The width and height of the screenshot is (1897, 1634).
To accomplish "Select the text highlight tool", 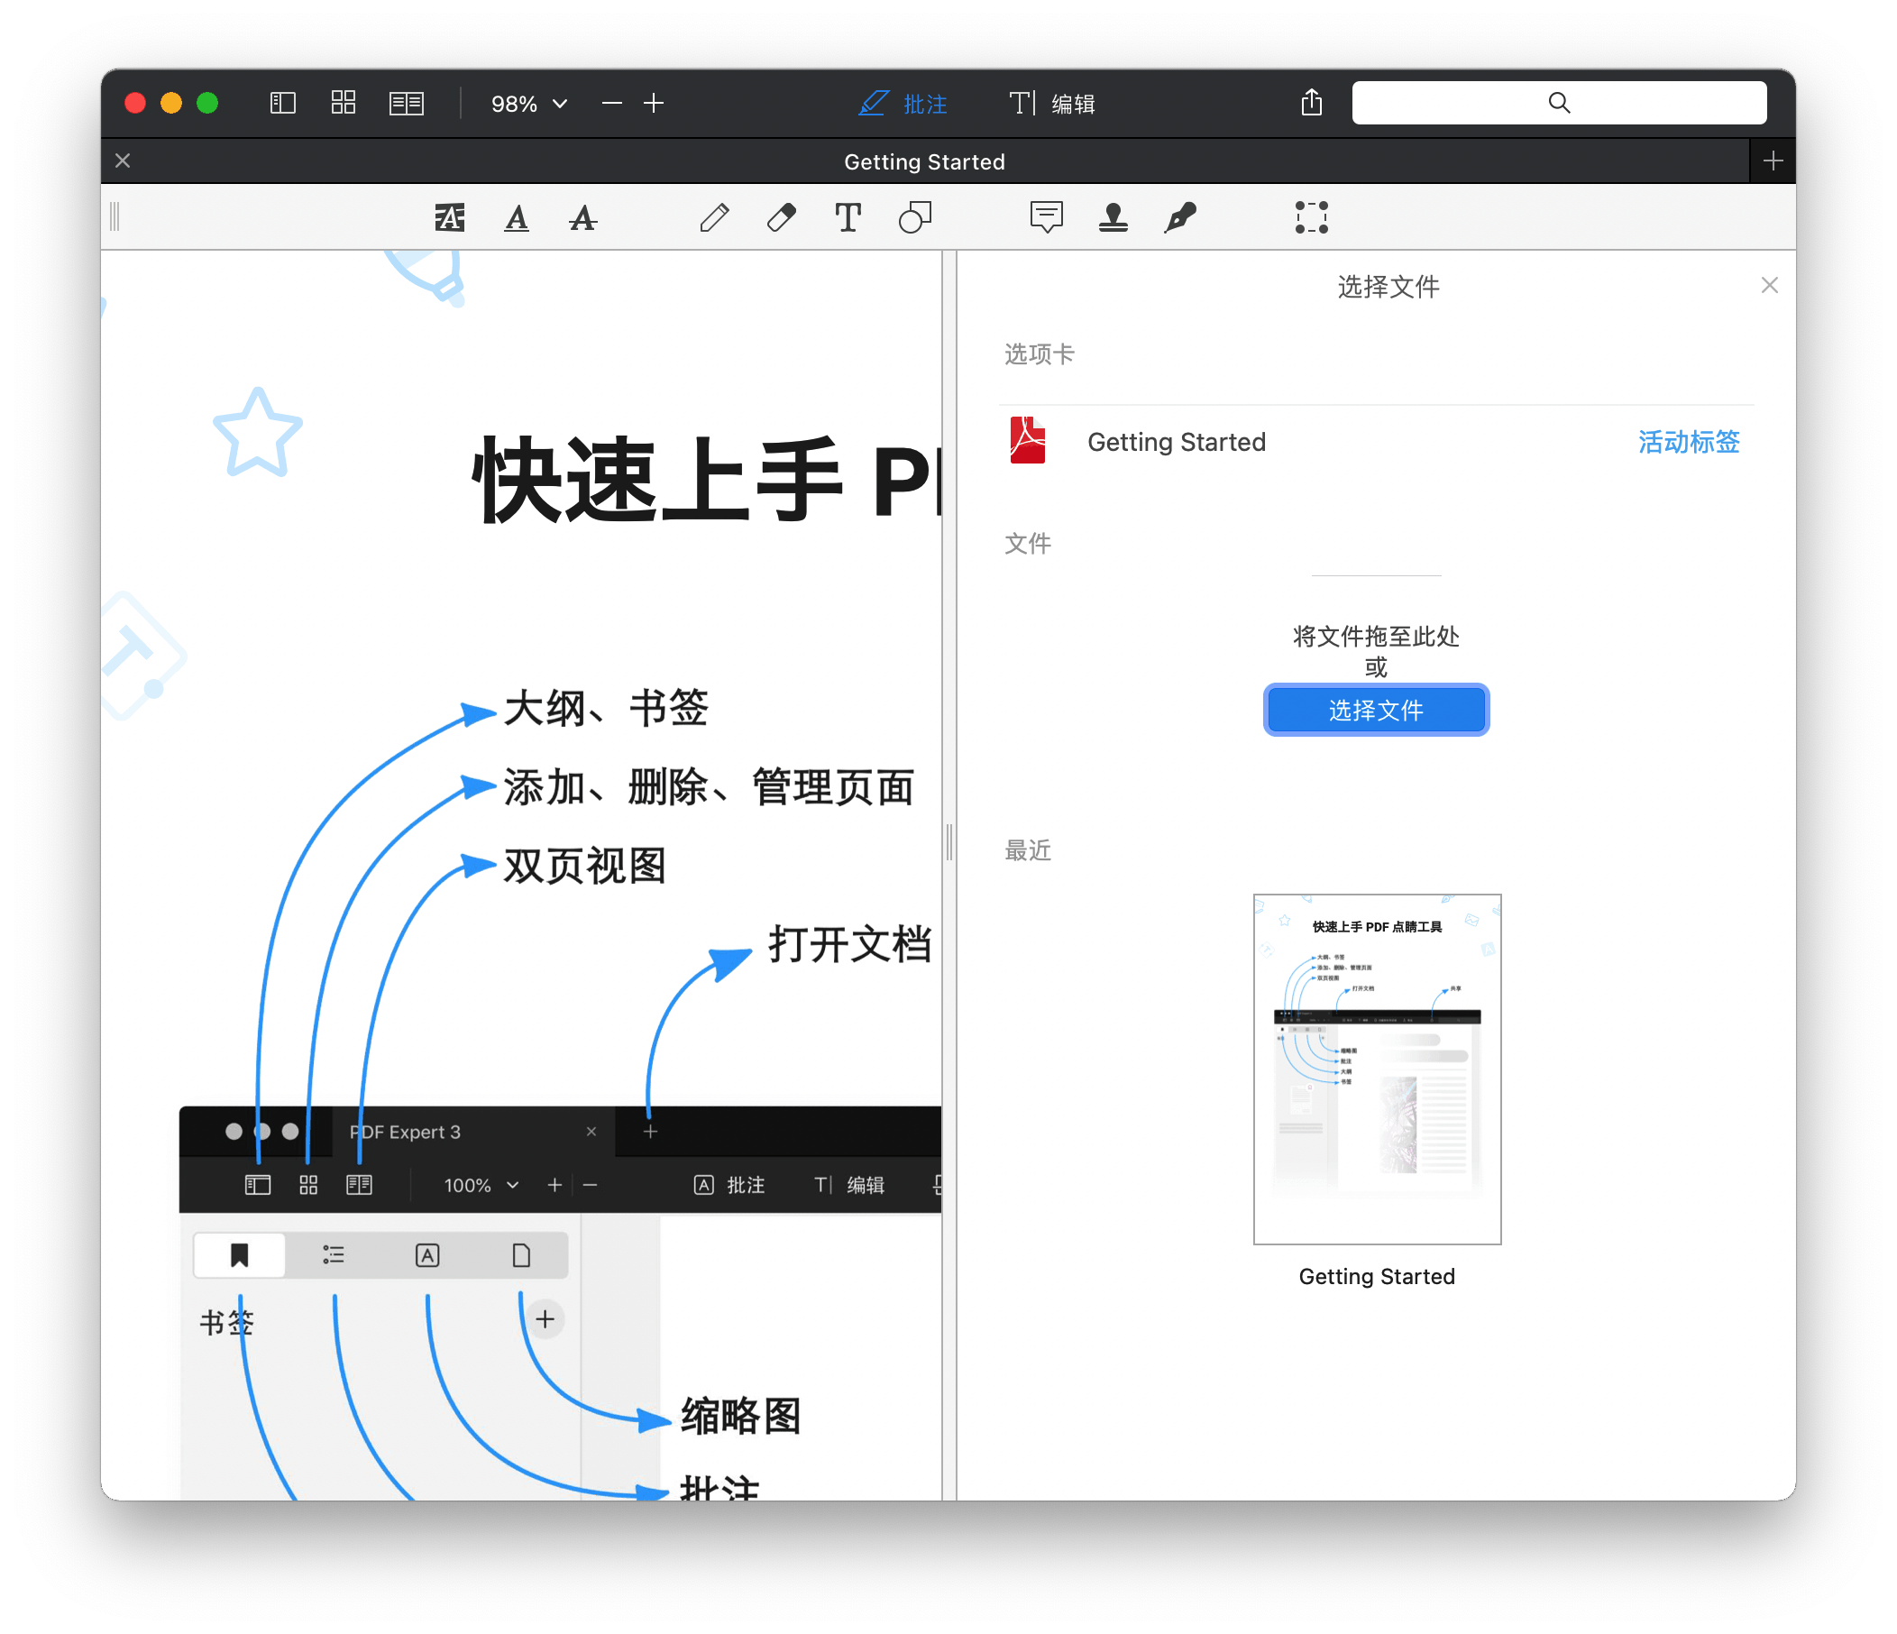I will [x=449, y=218].
